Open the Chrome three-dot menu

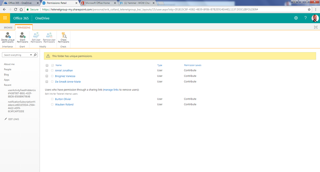pyautogui.click(x=316, y=9)
